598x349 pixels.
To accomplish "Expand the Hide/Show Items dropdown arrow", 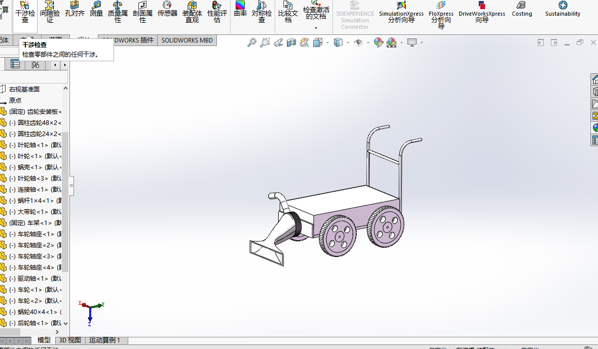I will point(368,42).
